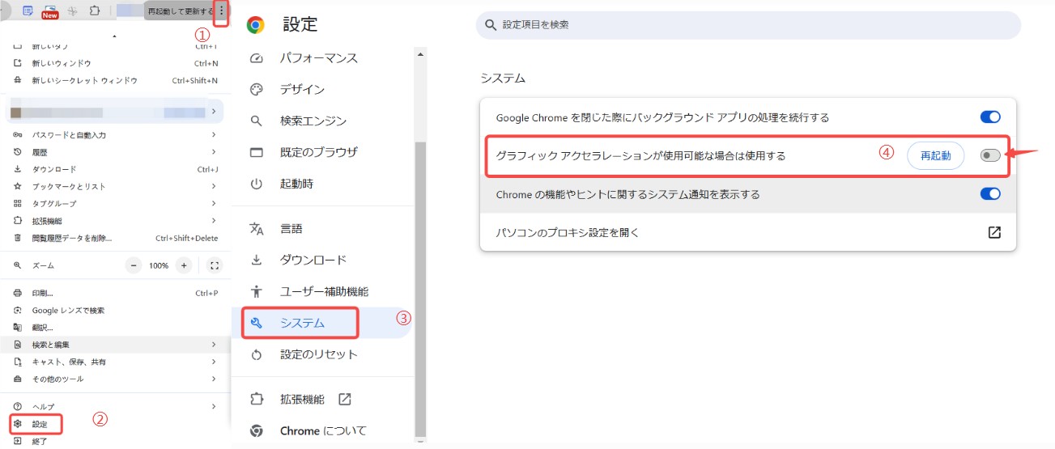Image resolution: width=1055 pixels, height=449 pixels.
Task: Expand ブックマークとリスト submenu
Action: point(214,186)
